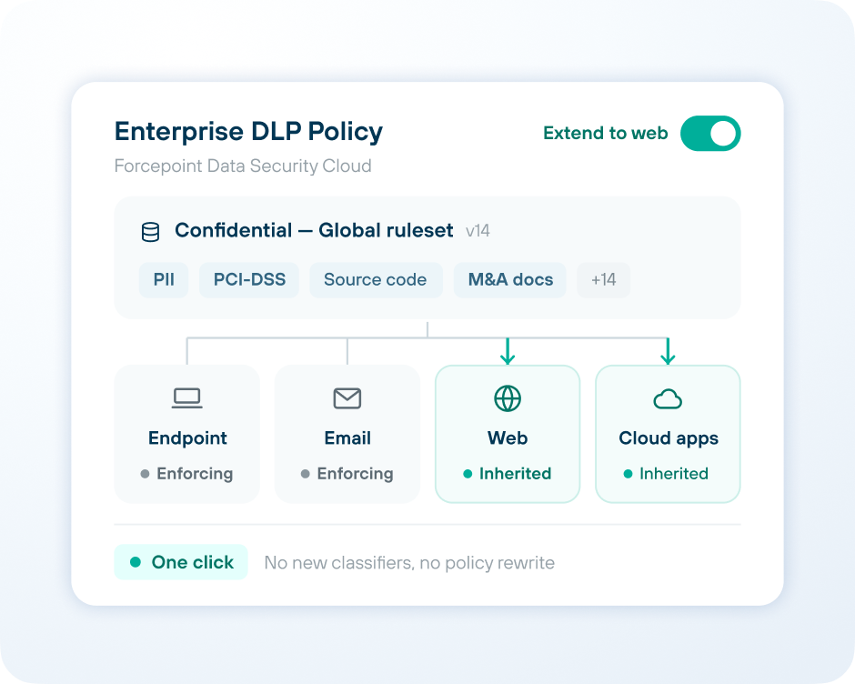Image resolution: width=855 pixels, height=684 pixels.
Task: Click the Web card title
Action: click(x=508, y=438)
